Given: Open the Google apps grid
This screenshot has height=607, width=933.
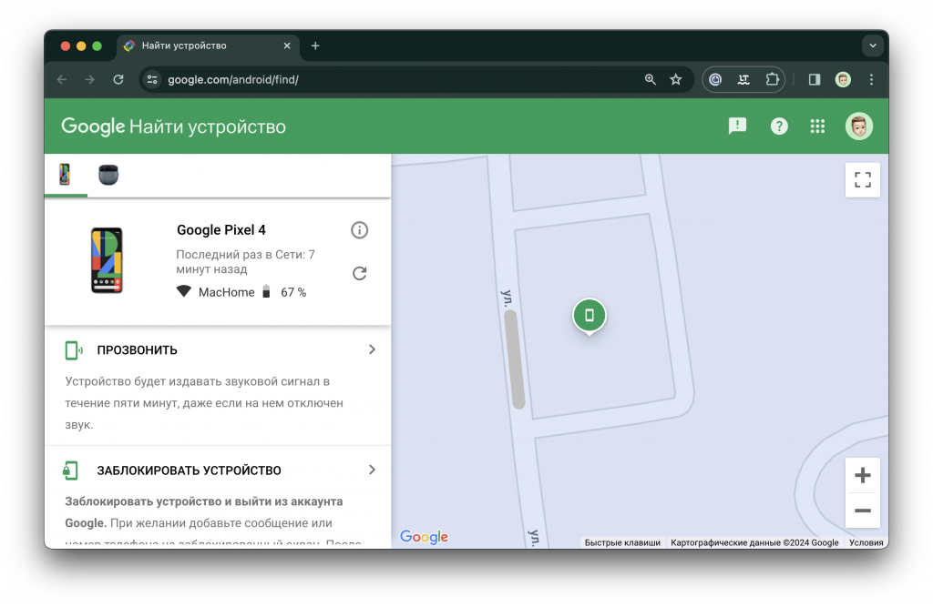Looking at the screenshot, I should coord(817,126).
